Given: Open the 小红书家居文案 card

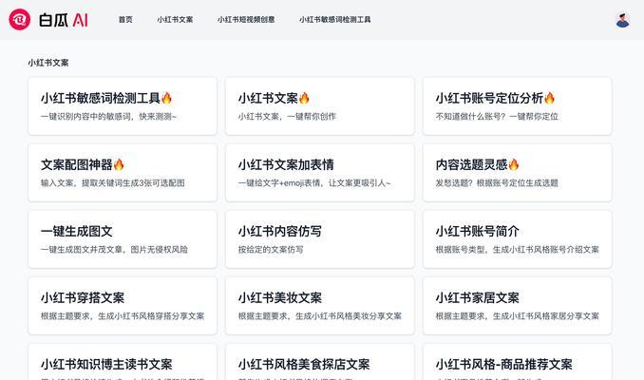Looking at the screenshot, I should coord(517,306).
